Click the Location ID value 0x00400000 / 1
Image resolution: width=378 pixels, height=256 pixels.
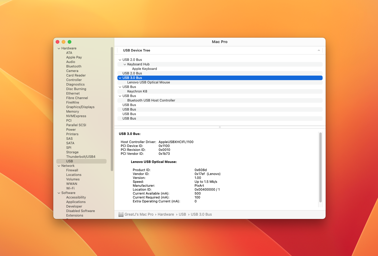[x=207, y=189]
